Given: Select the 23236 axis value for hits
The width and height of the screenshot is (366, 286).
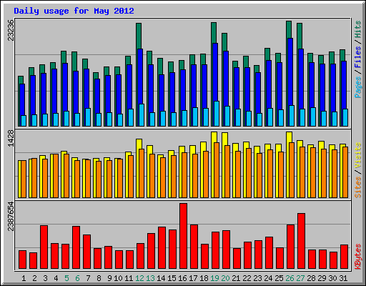Looking at the screenshot, I should [11, 30].
